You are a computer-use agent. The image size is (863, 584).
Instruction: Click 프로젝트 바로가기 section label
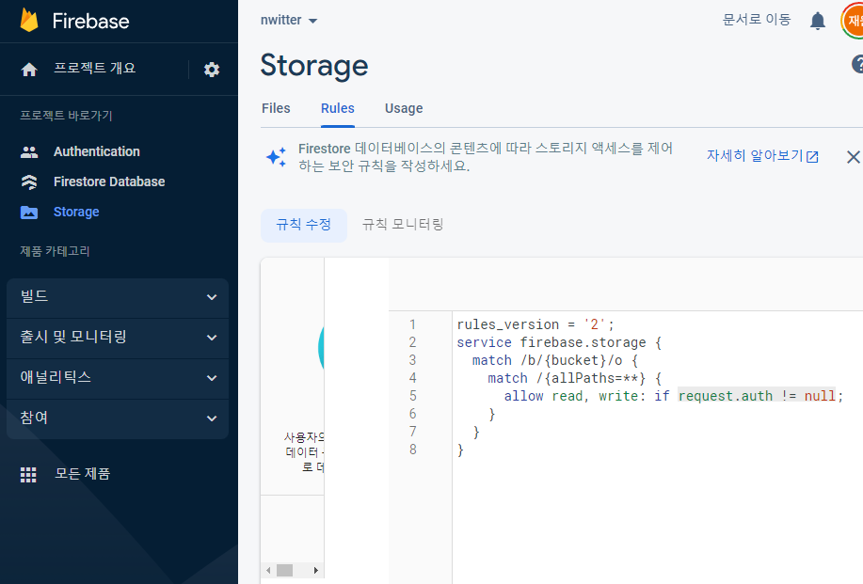(66, 116)
